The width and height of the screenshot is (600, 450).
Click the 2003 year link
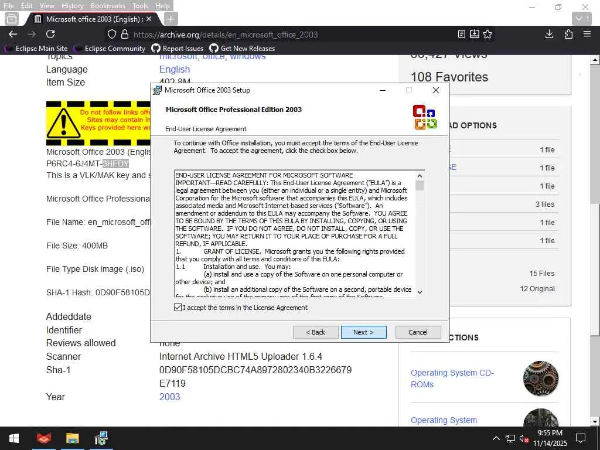coord(169,397)
